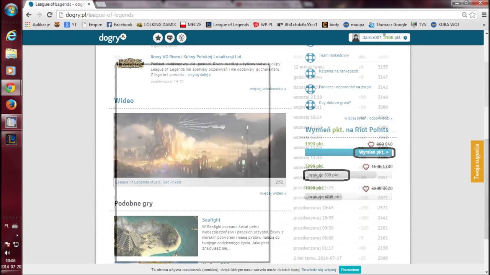Click the address bar with dogry.pl URL
490x275 pixels.
pos(258,15)
